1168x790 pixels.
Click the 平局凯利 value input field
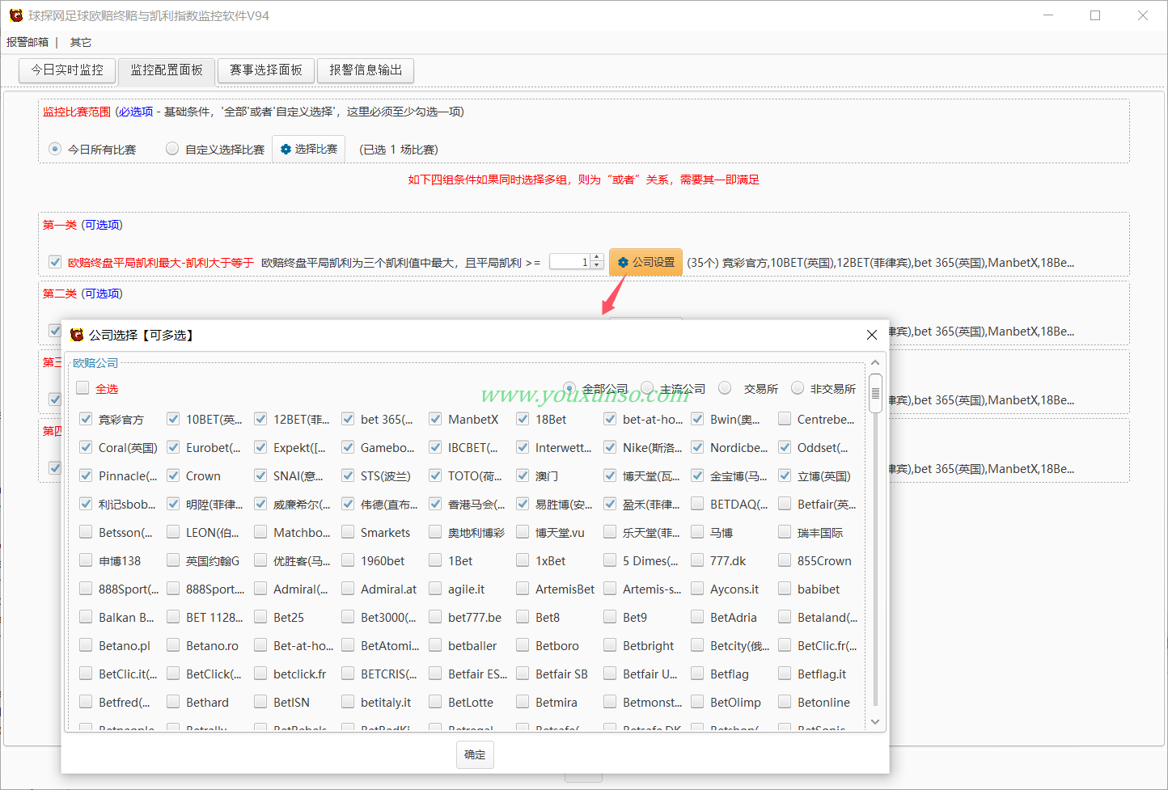(570, 262)
